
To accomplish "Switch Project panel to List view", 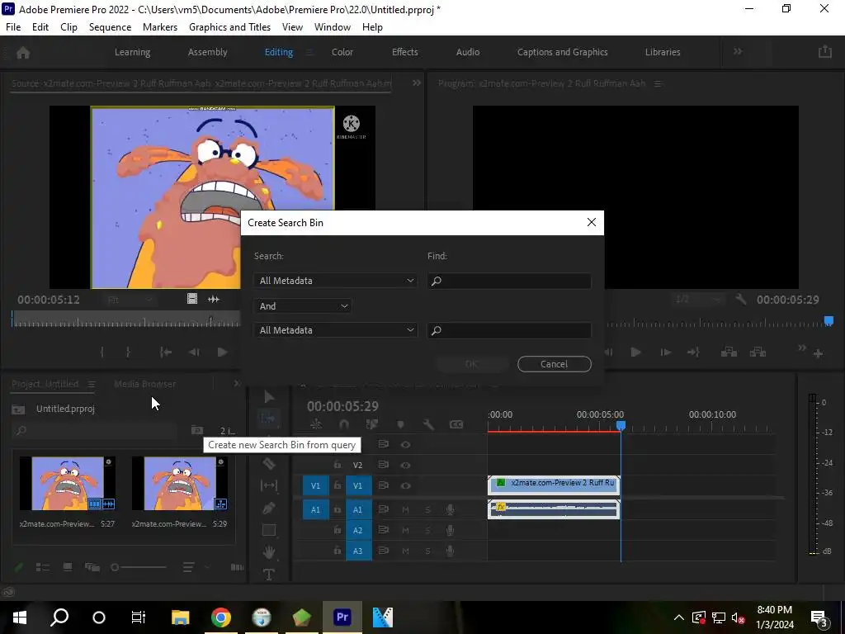I will [43, 567].
